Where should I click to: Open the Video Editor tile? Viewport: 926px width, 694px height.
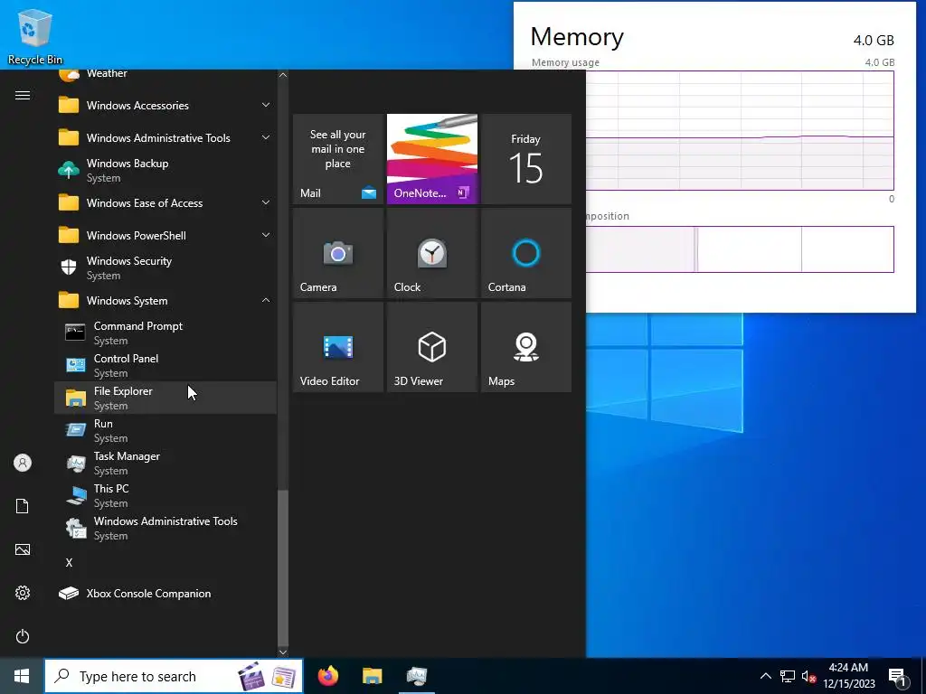tap(338, 347)
